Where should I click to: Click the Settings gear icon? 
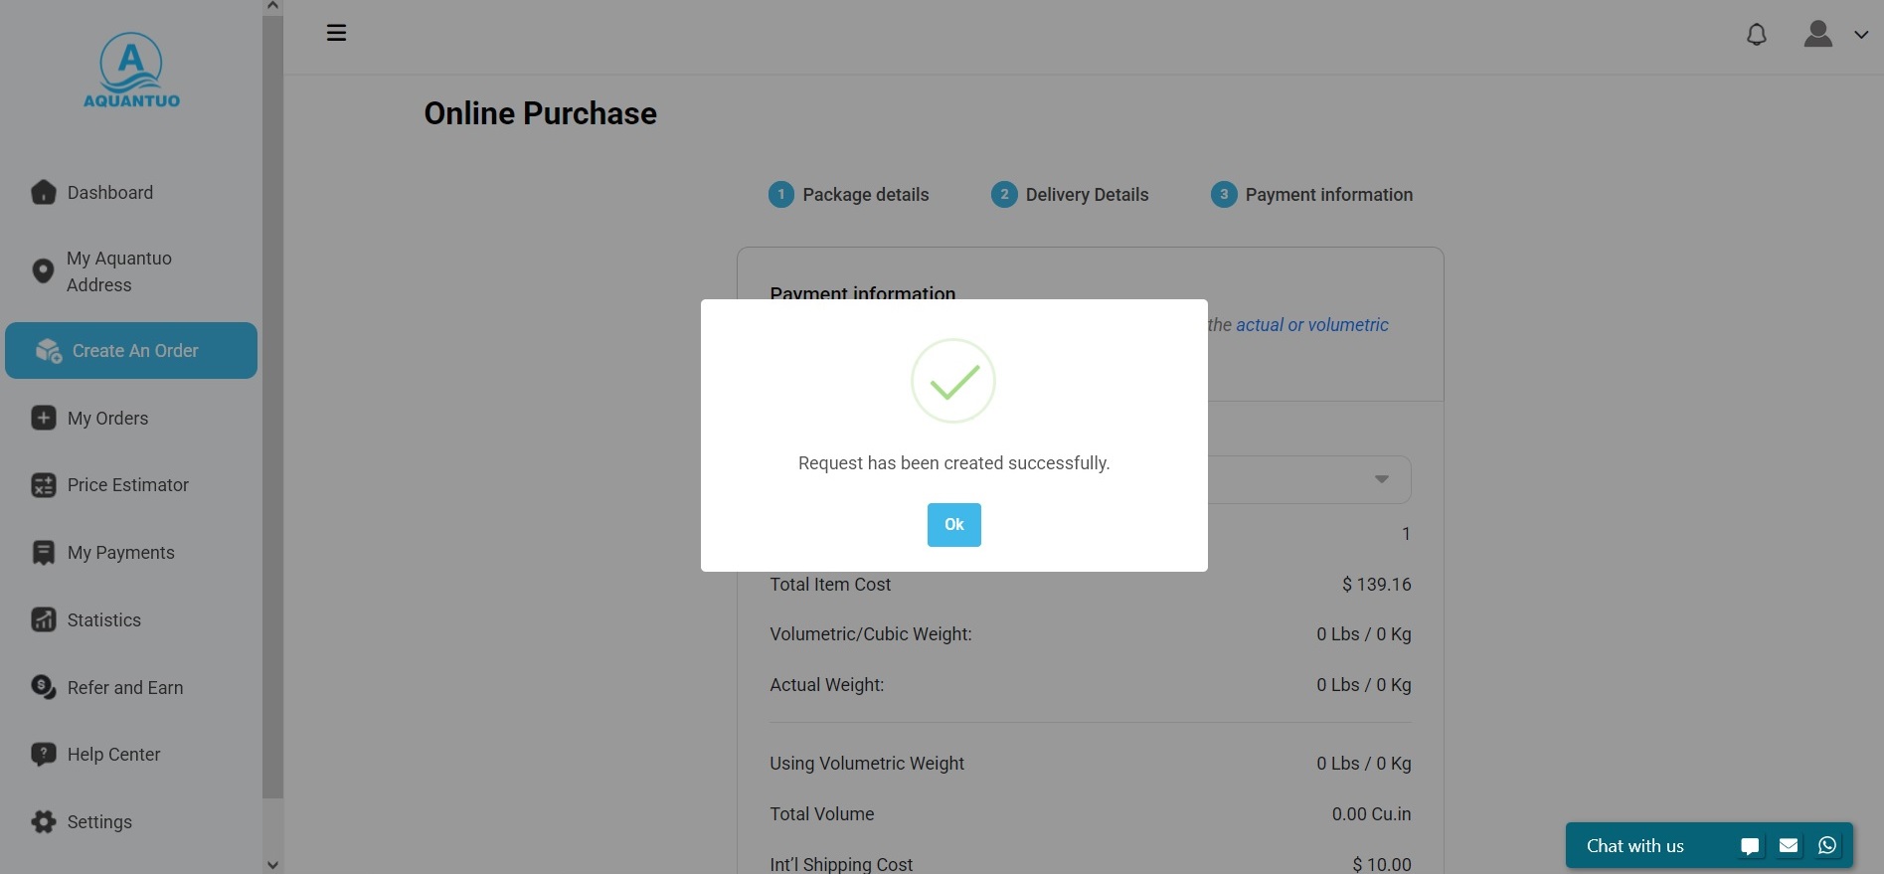click(x=43, y=822)
